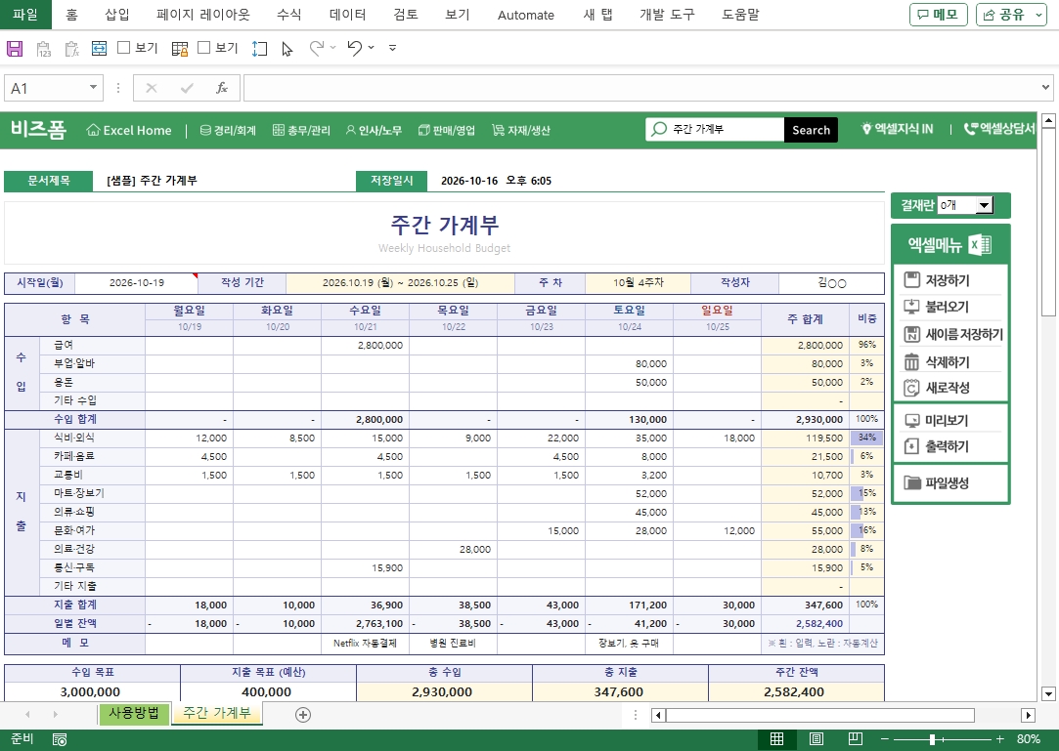Click the 삭제하기 trash icon

coord(911,362)
